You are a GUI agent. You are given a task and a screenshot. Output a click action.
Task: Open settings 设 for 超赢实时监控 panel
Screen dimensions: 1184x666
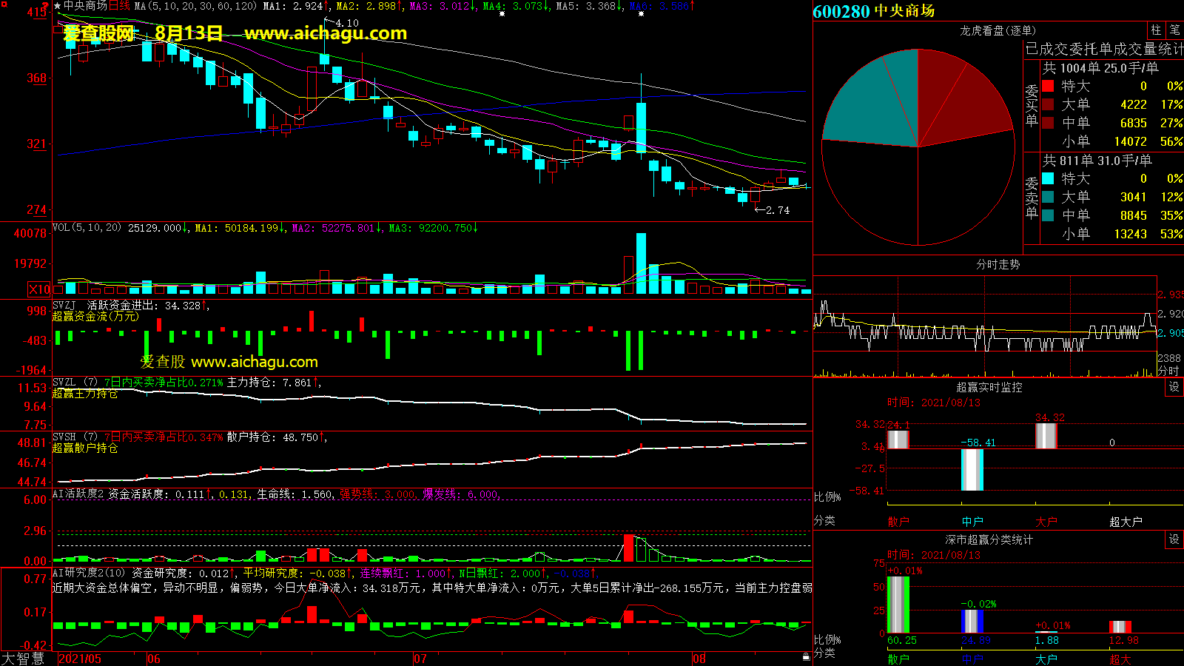(1174, 387)
